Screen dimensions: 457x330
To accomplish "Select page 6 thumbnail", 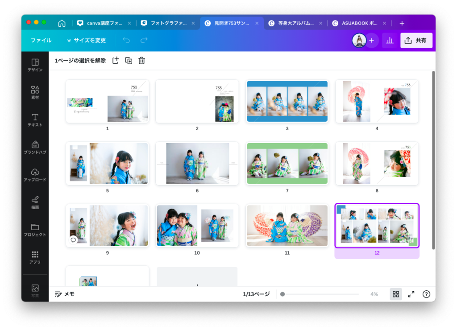I will (x=197, y=163).
